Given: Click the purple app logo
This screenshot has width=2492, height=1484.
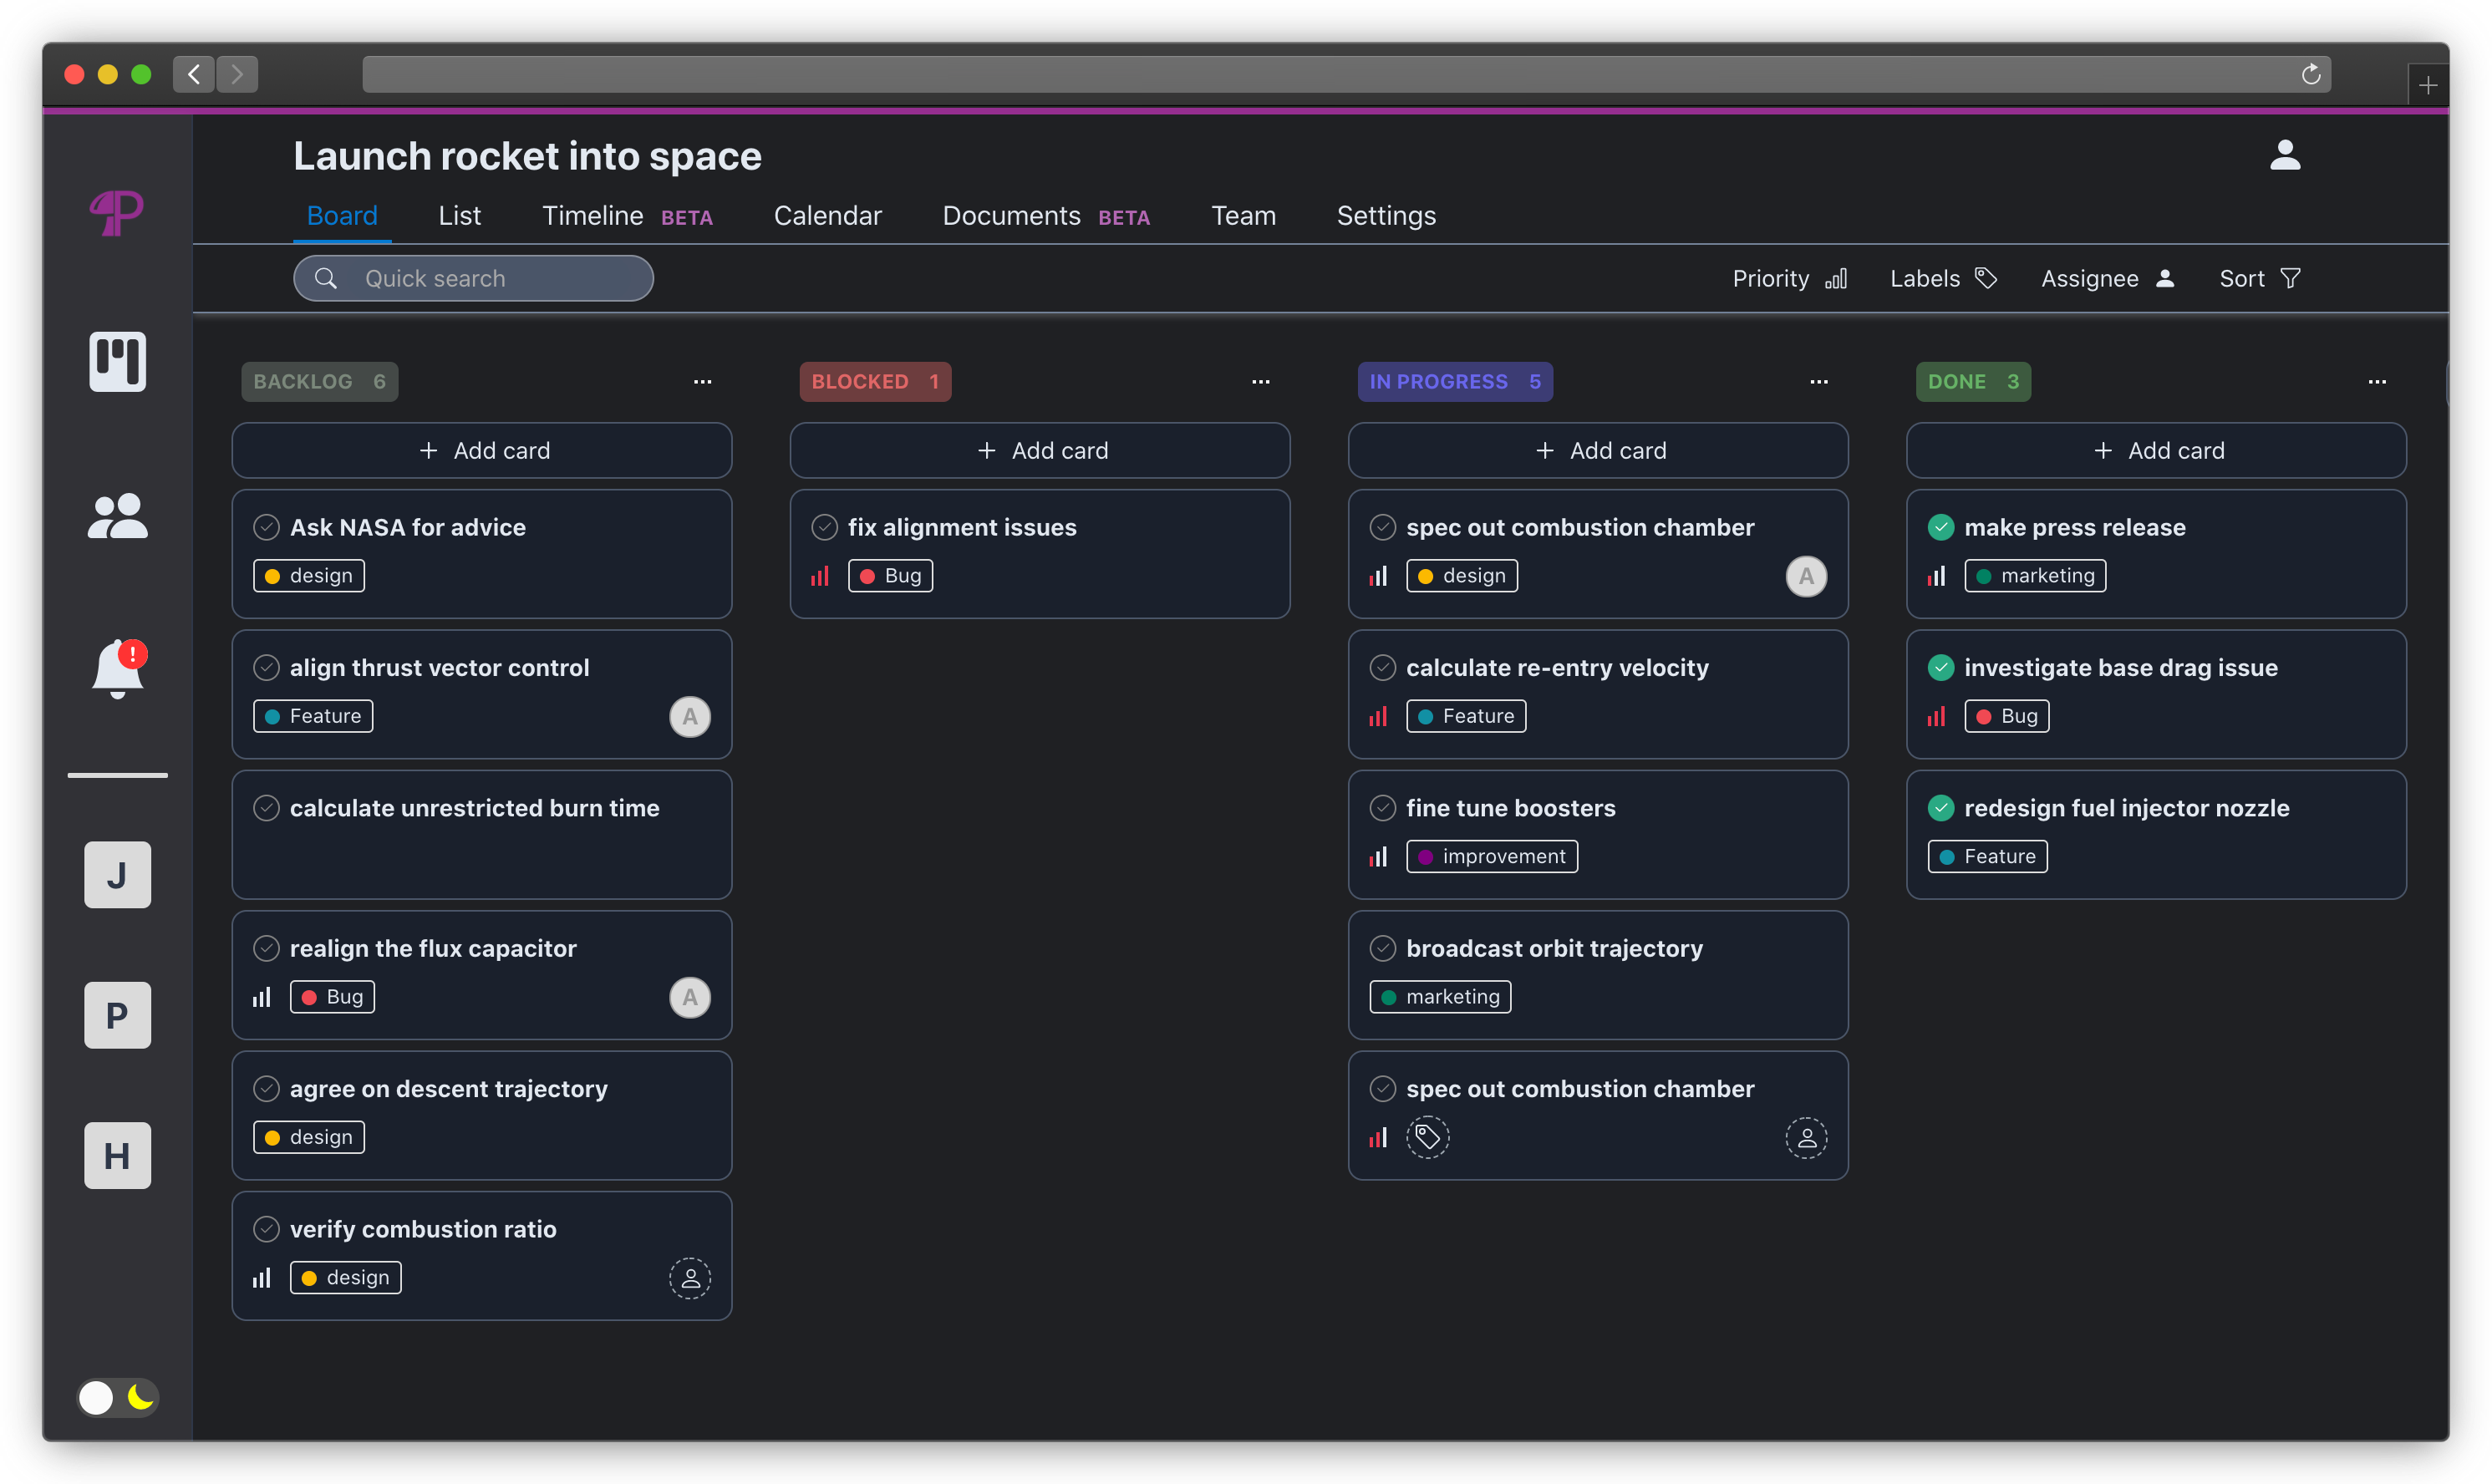Looking at the screenshot, I should 117,212.
